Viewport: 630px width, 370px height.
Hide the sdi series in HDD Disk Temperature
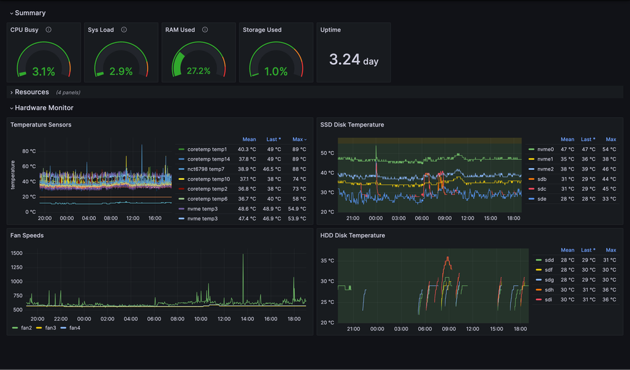click(547, 300)
